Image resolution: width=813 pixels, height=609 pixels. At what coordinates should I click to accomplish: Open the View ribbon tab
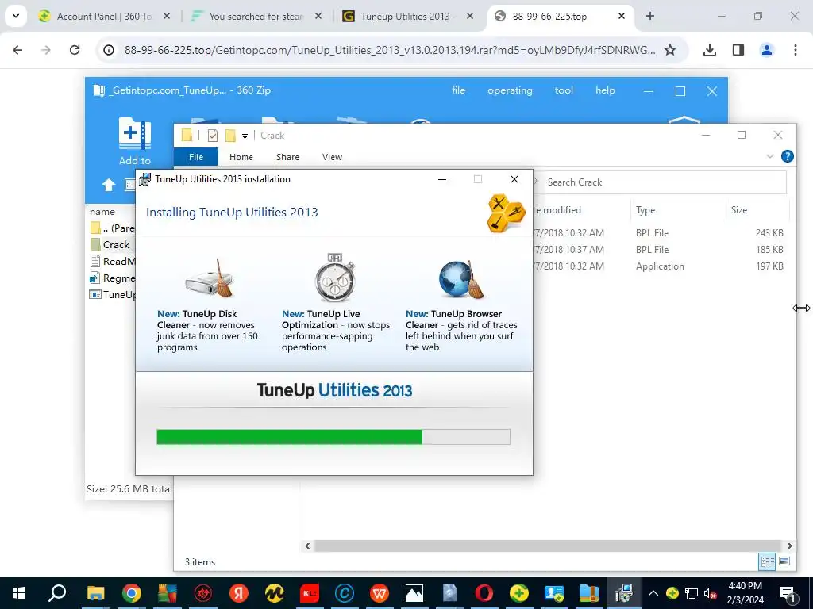pyautogui.click(x=332, y=157)
